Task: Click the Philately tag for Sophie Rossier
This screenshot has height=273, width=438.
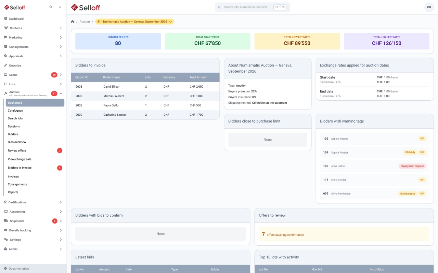Action: 410,153
